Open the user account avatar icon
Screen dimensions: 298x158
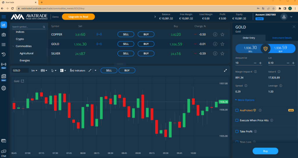click(284, 17)
